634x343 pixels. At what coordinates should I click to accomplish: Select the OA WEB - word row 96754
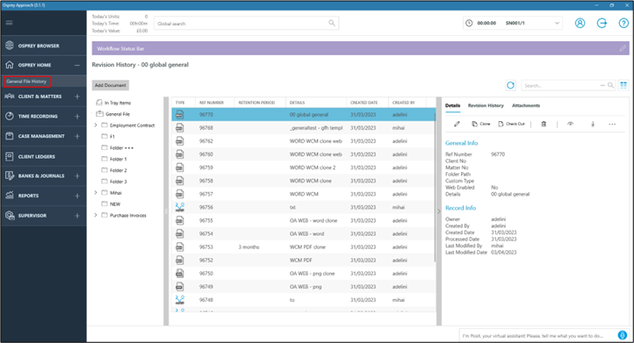click(x=303, y=233)
